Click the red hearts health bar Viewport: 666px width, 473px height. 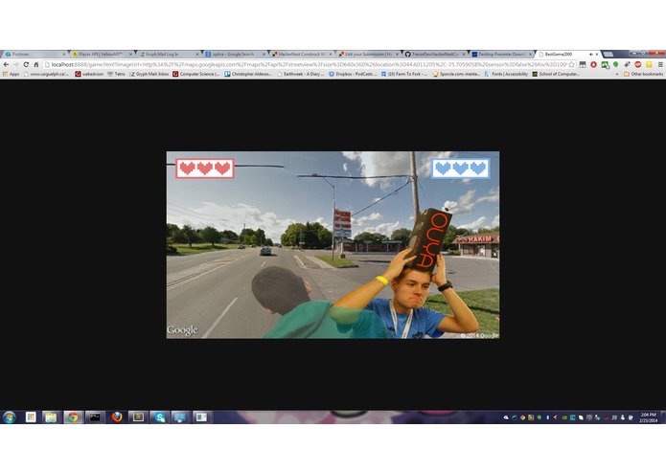tap(205, 169)
